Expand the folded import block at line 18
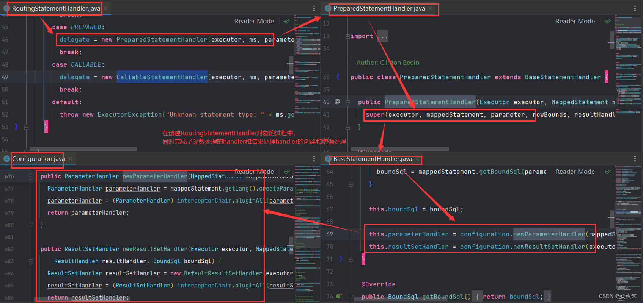Screen dimensions: 643x303 tap(347, 36)
